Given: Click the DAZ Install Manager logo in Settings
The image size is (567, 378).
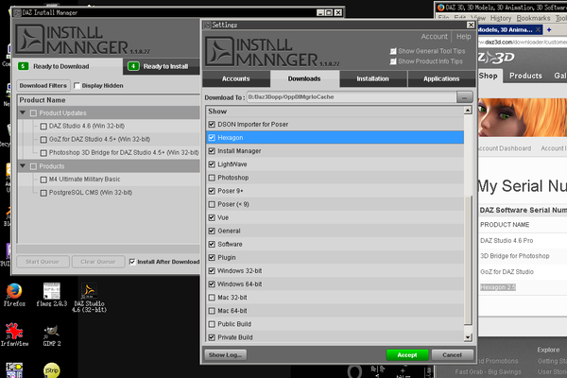Looking at the screenshot, I should point(271,52).
